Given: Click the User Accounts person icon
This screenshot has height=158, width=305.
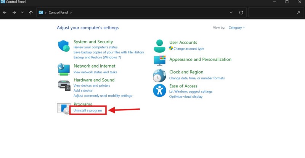Looking at the screenshot, I should pyautogui.click(x=159, y=46).
